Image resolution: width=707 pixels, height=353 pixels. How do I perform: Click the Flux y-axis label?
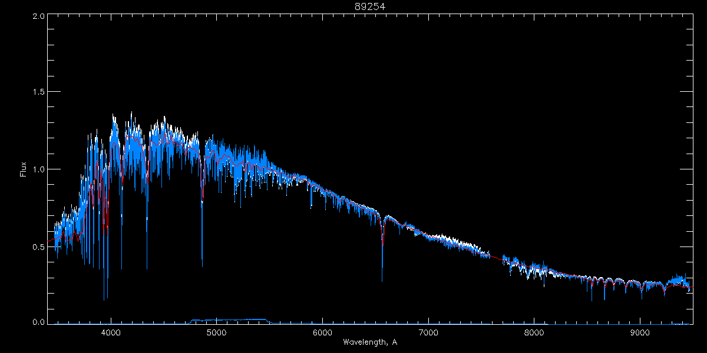(24, 169)
